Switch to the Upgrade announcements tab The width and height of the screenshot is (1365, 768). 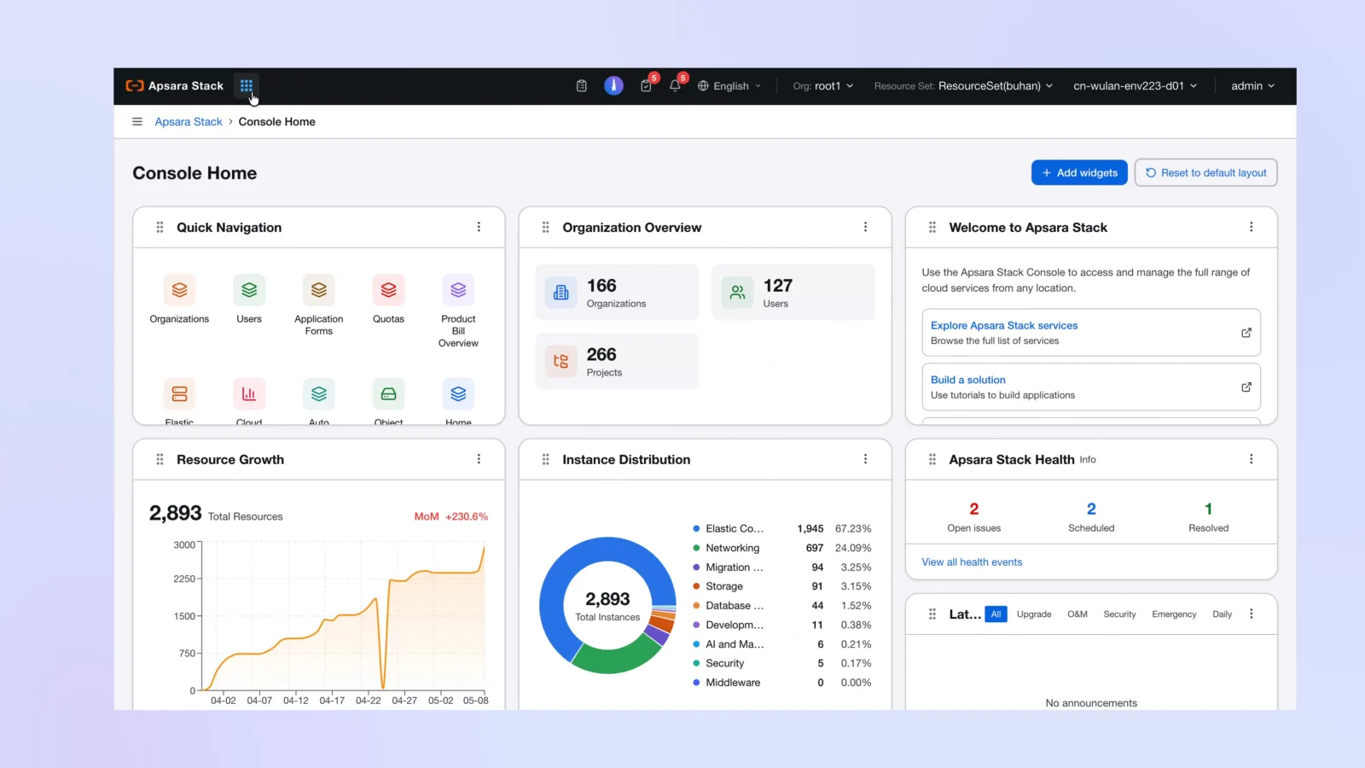tap(1034, 614)
